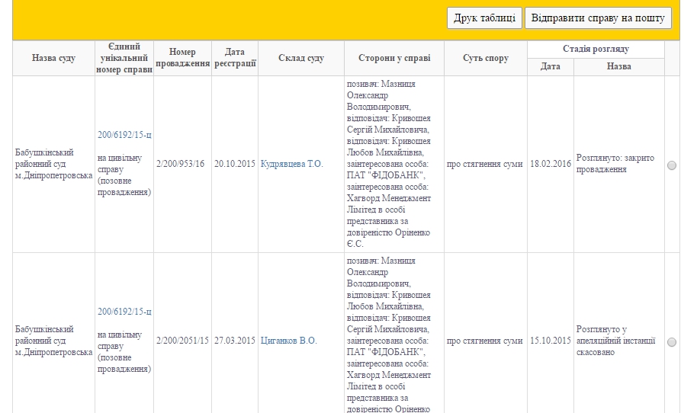Viewport: 697px width, 413px height.
Task: Click "Єдиний унікальний номер справи" column header
Action: point(125,59)
